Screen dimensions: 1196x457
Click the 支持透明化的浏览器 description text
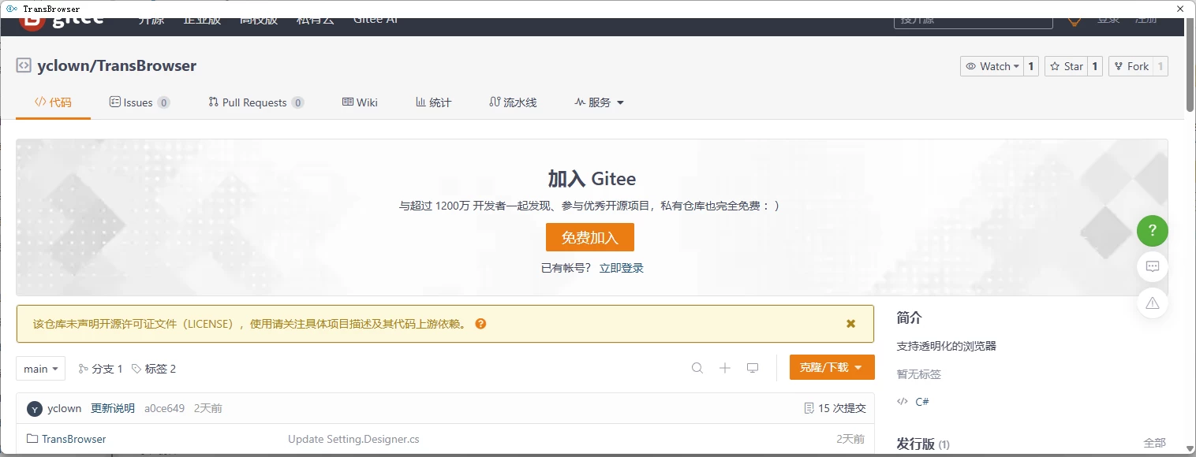click(x=947, y=346)
